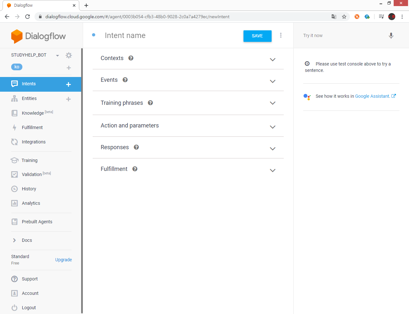Click help icon beside Fulfillment section

point(135,169)
